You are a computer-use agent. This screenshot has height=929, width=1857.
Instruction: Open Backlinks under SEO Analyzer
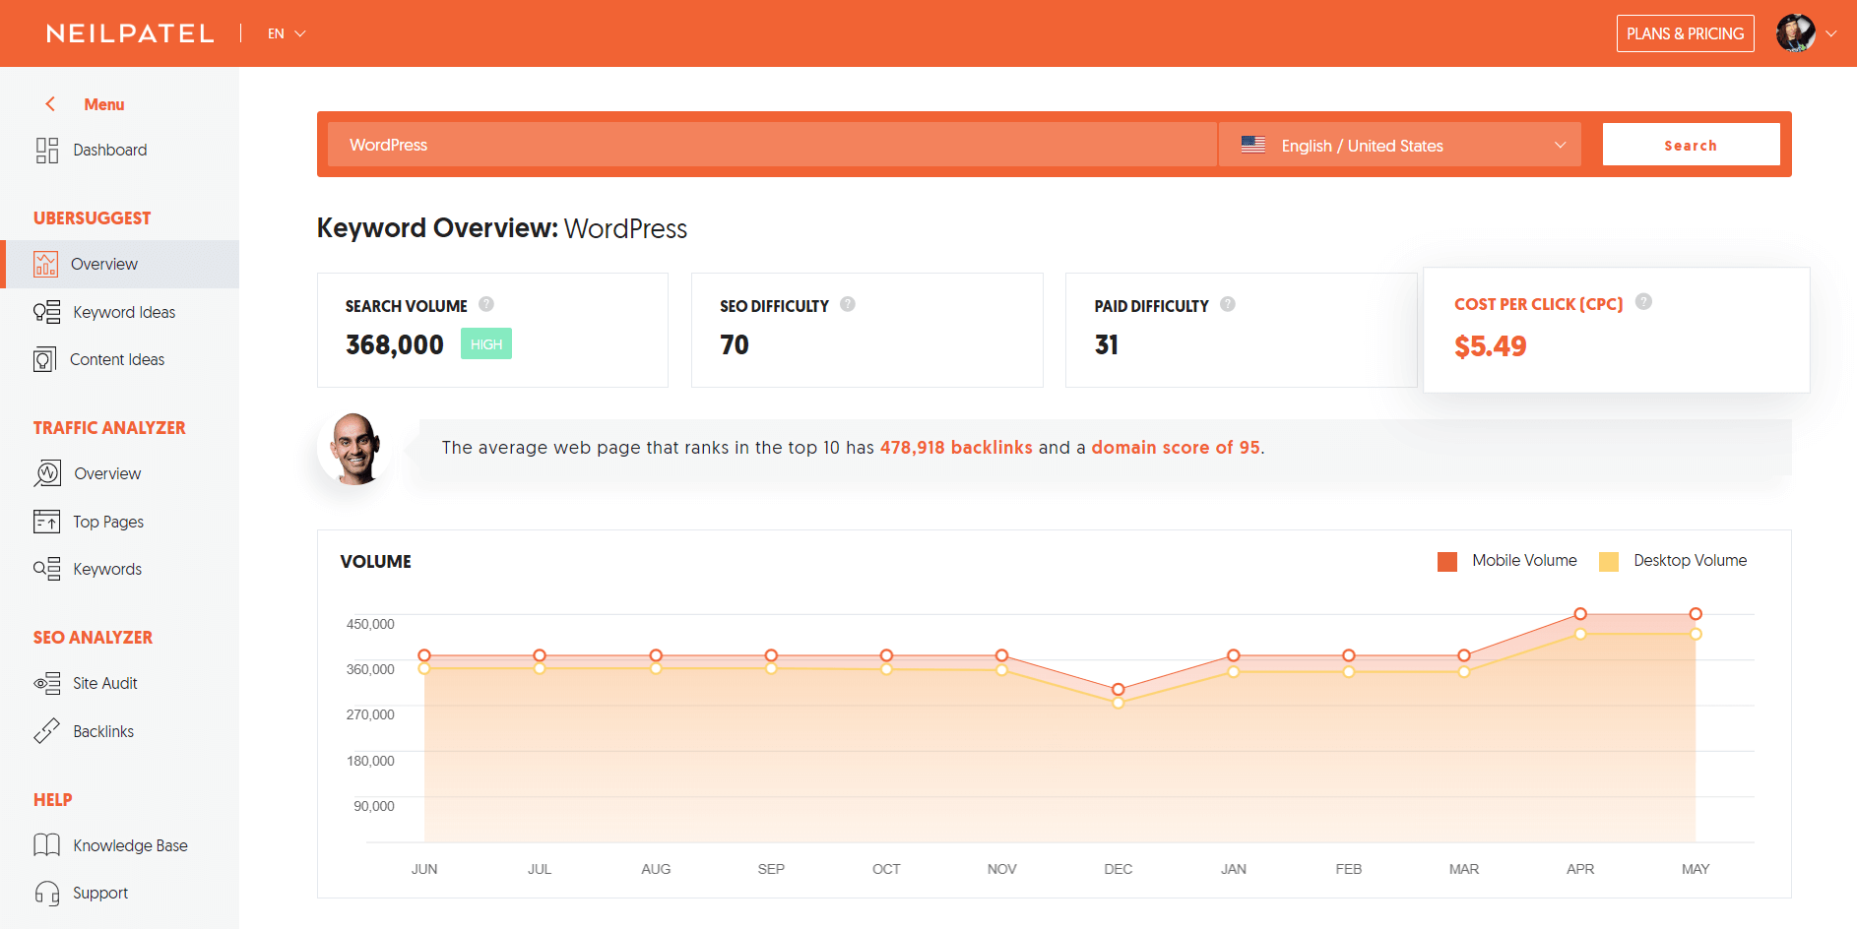[x=103, y=731]
